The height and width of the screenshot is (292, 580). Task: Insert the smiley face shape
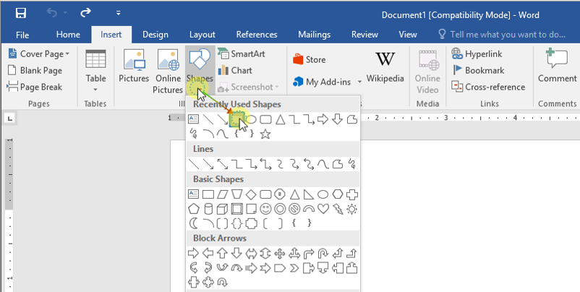(x=265, y=209)
